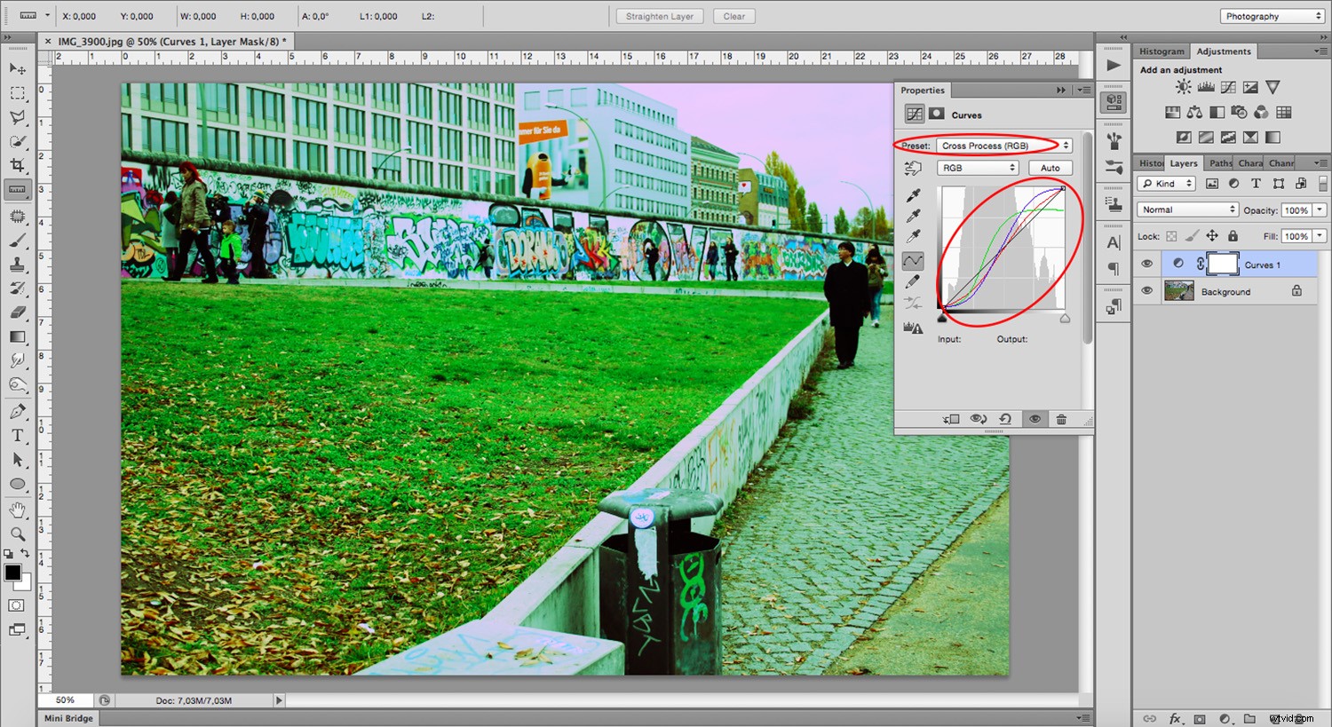
Task: Select the Crop tool
Action: 18,164
